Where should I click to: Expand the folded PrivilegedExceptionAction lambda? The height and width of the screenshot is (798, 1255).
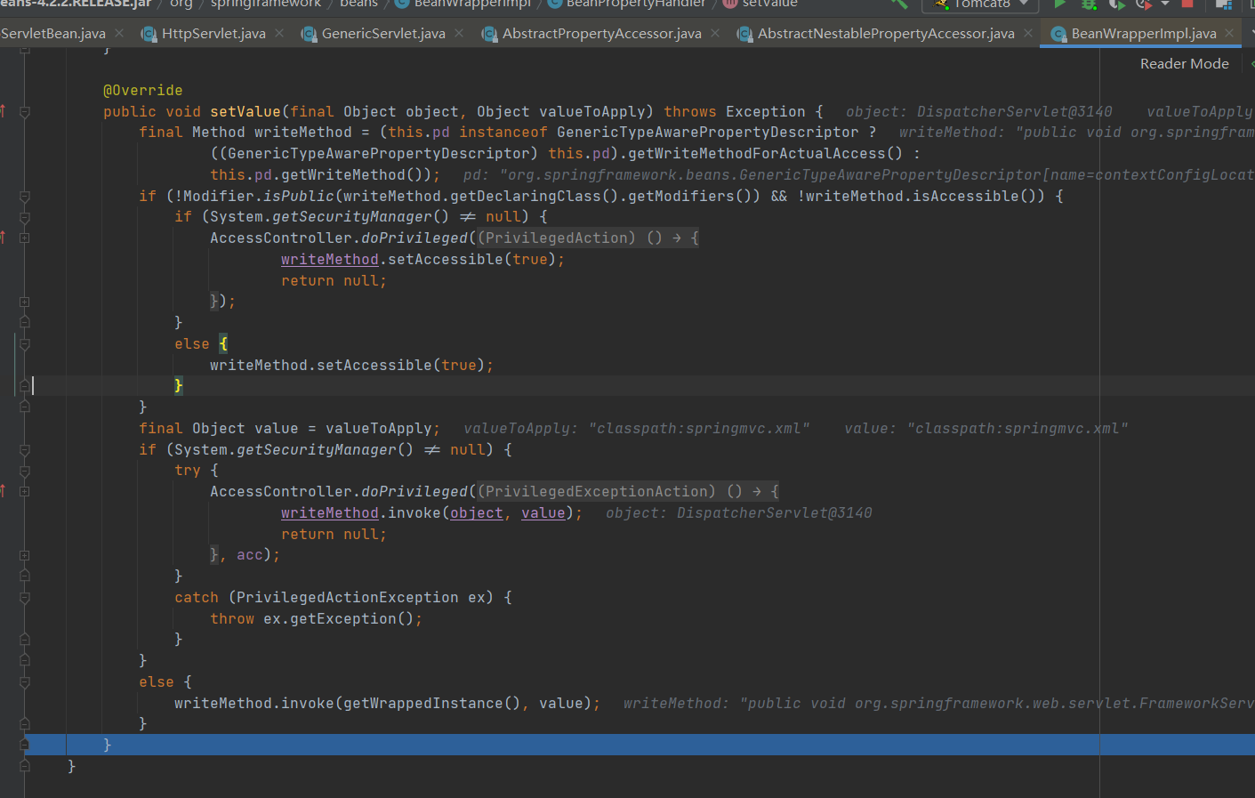25,492
